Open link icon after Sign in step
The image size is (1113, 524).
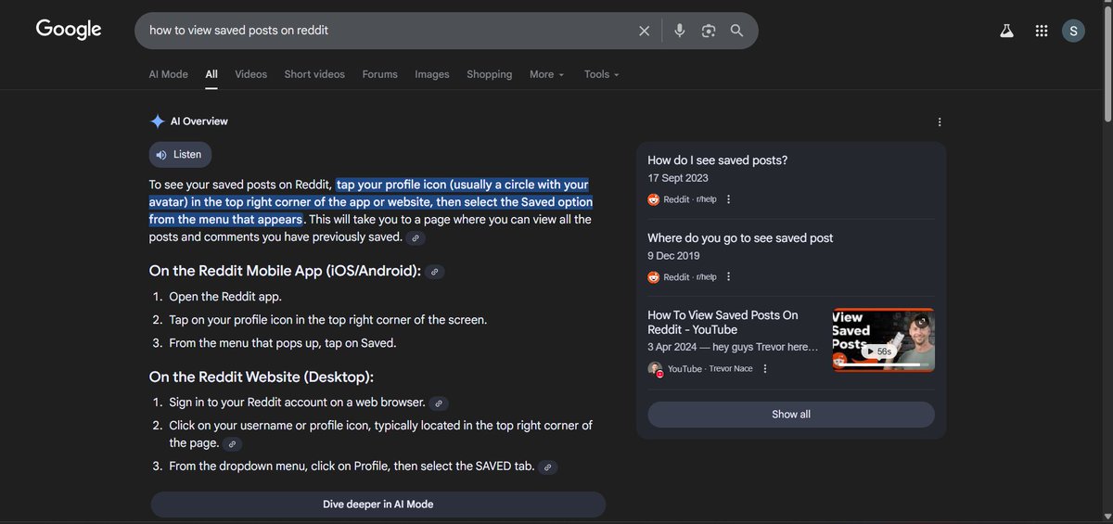440,403
